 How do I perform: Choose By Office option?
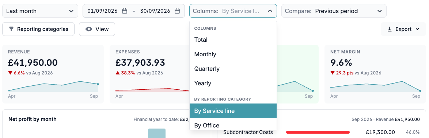(233, 125)
